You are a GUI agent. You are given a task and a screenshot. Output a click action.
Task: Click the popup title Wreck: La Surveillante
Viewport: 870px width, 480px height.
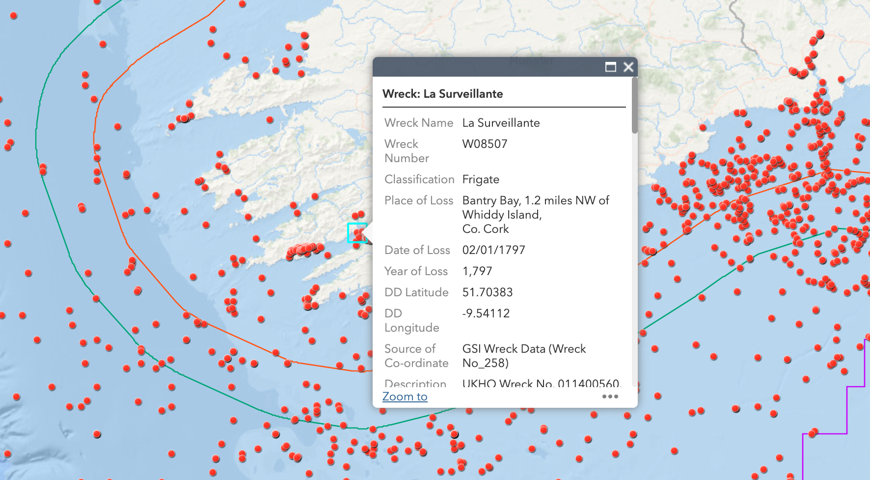click(443, 93)
